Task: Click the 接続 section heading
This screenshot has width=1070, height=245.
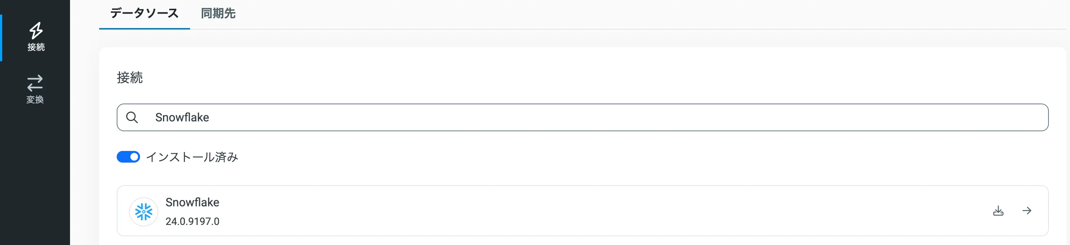Action: pyautogui.click(x=129, y=78)
